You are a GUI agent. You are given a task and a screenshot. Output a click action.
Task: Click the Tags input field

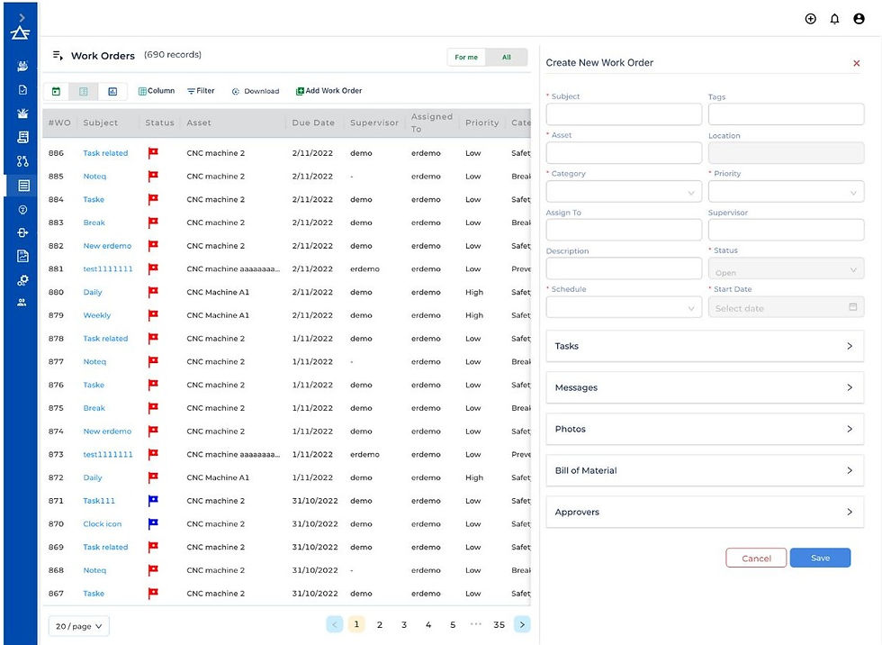point(786,114)
